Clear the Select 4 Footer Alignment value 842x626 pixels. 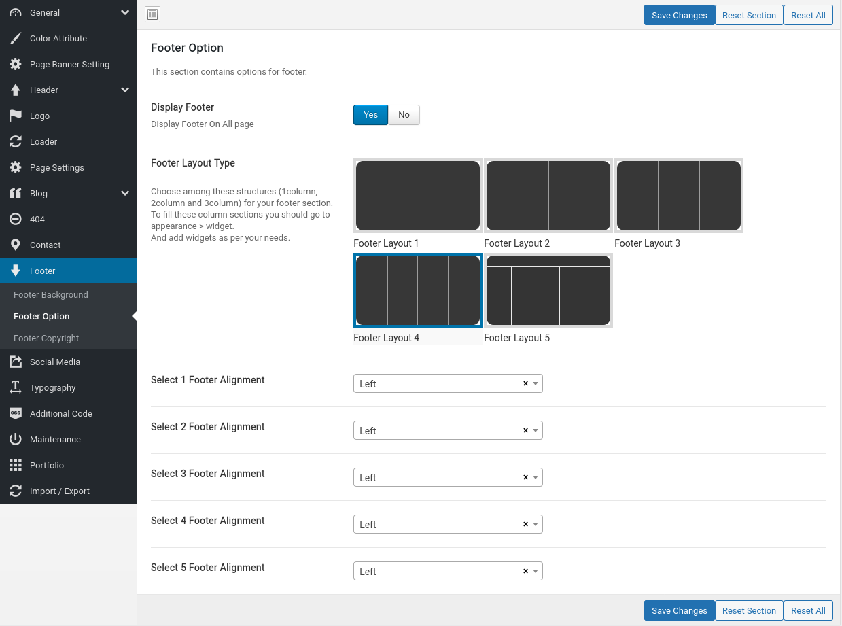pos(525,524)
